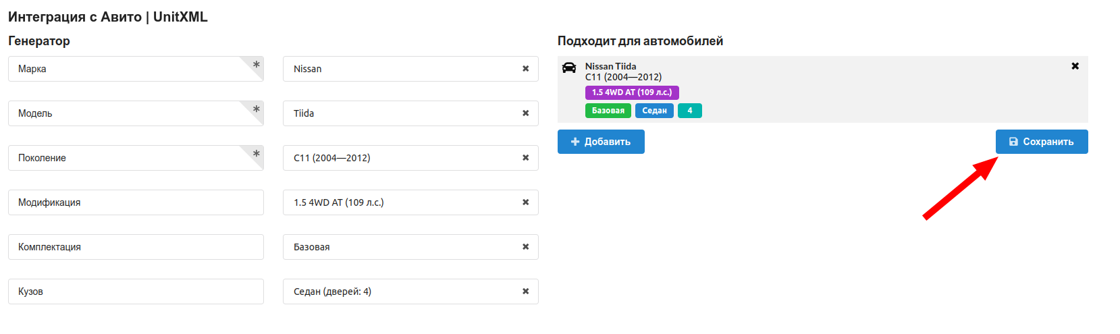Click the Подходит для автомобилей heading
Screen dimensions: 1120x334
coord(640,41)
